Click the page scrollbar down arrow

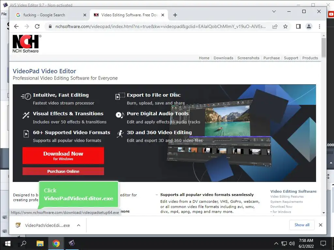coord(324,213)
